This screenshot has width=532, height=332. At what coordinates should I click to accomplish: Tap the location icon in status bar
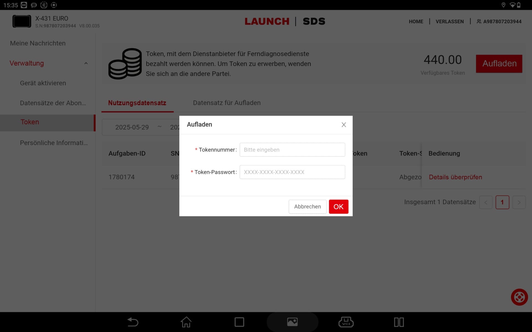pyautogui.click(x=503, y=5)
